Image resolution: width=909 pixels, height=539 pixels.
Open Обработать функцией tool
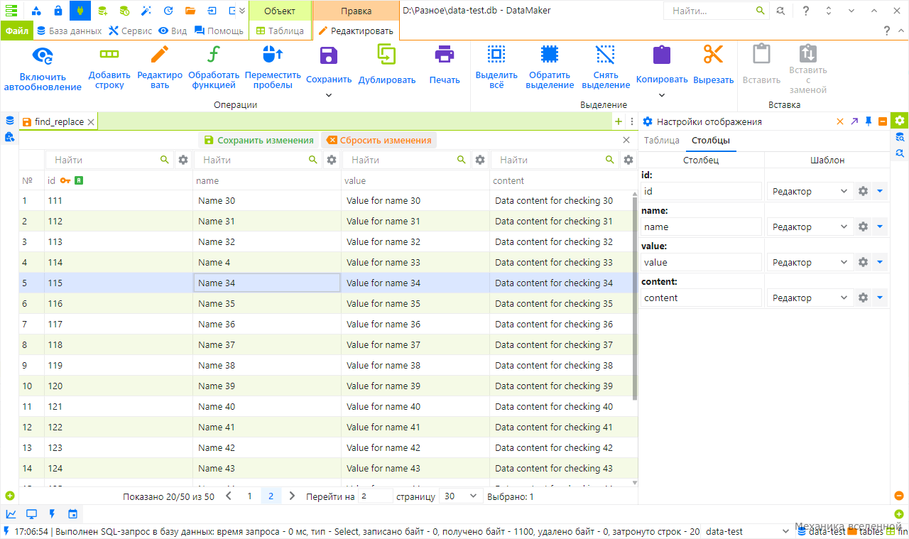point(213,68)
